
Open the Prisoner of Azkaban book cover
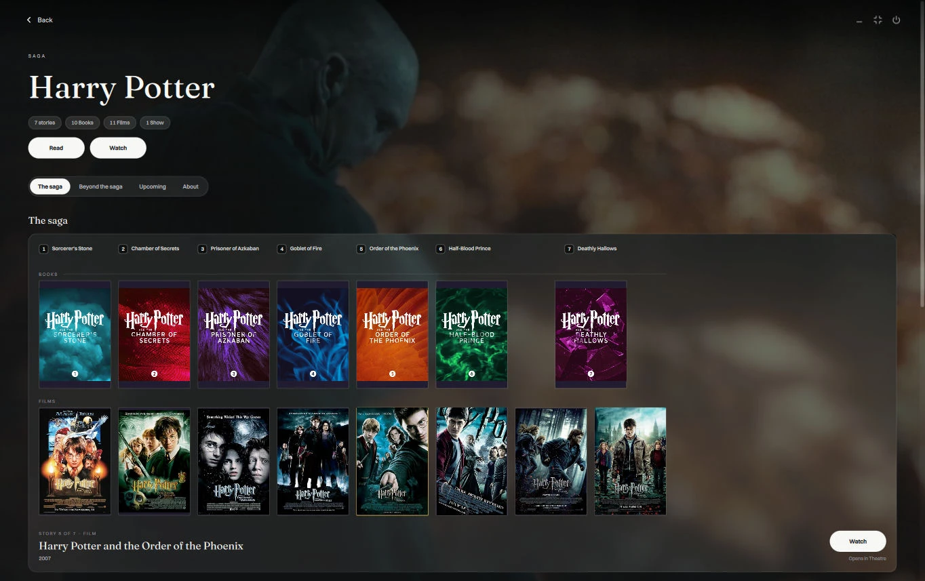[233, 334]
